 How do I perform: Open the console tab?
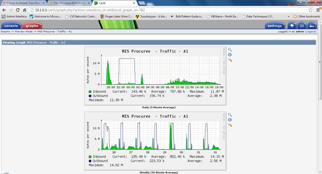[x=11, y=26]
